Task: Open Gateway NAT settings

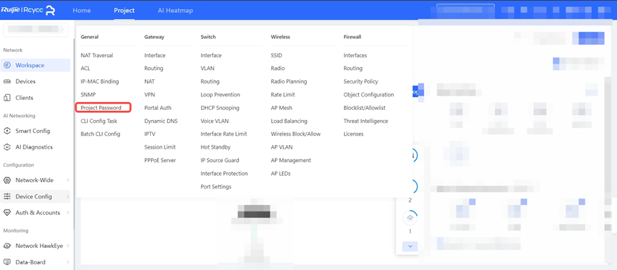Action: coord(149,81)
